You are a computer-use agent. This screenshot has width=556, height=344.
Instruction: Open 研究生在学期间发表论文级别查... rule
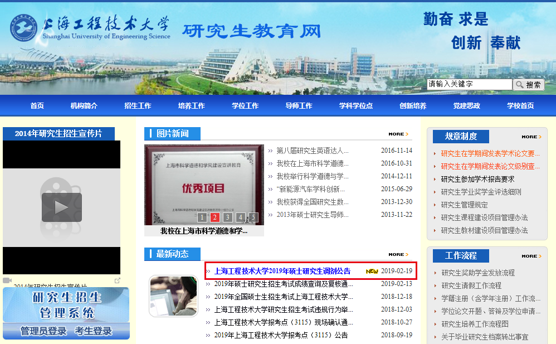click(490, 166)
